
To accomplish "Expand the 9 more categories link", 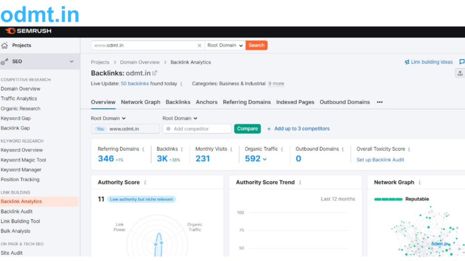I will (276, 84).
